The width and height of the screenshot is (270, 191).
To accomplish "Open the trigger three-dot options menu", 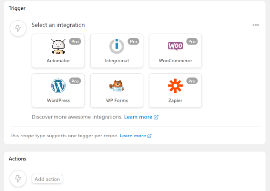I will coord(256,25).
